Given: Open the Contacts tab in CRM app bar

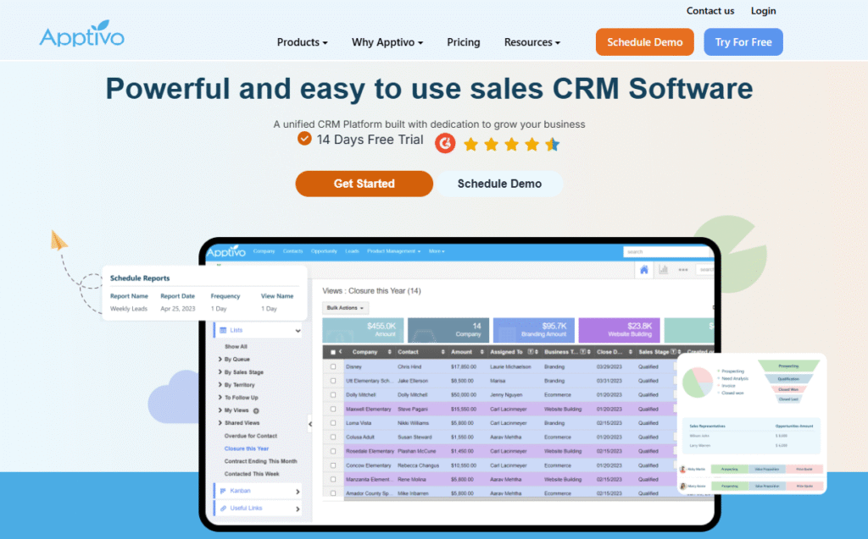Looking at the screenshot, I should [292, 251].
